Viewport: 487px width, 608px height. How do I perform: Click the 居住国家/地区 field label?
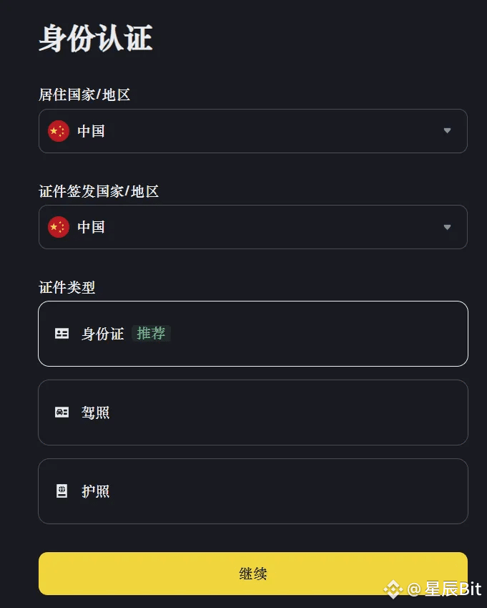[84, 95]
